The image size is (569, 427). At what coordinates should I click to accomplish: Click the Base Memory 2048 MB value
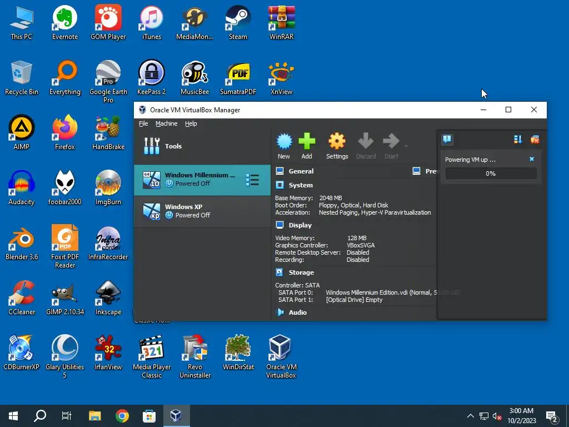coord(331,198)
